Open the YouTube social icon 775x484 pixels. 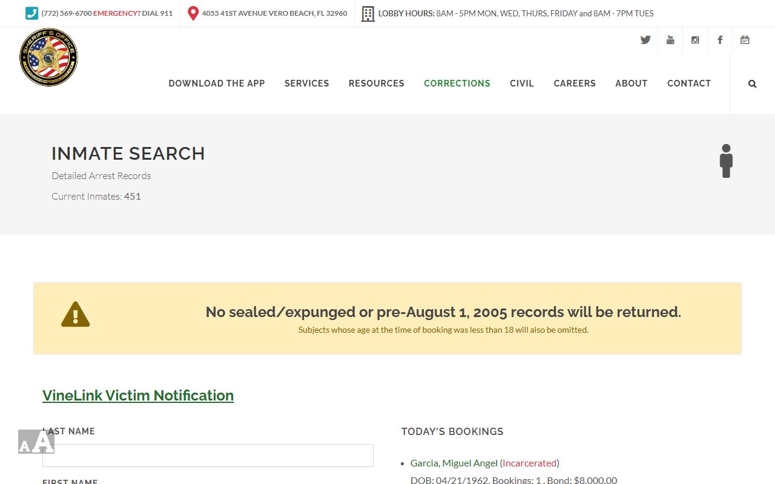(x=670, y=40)
